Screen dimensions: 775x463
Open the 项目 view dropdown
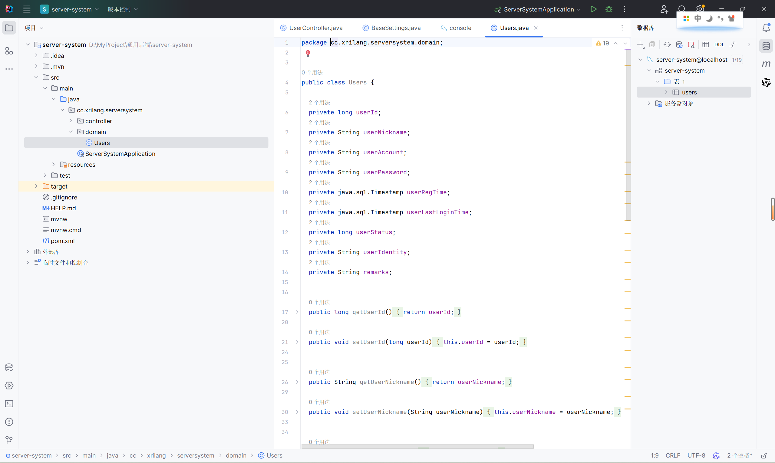(34, 28)
